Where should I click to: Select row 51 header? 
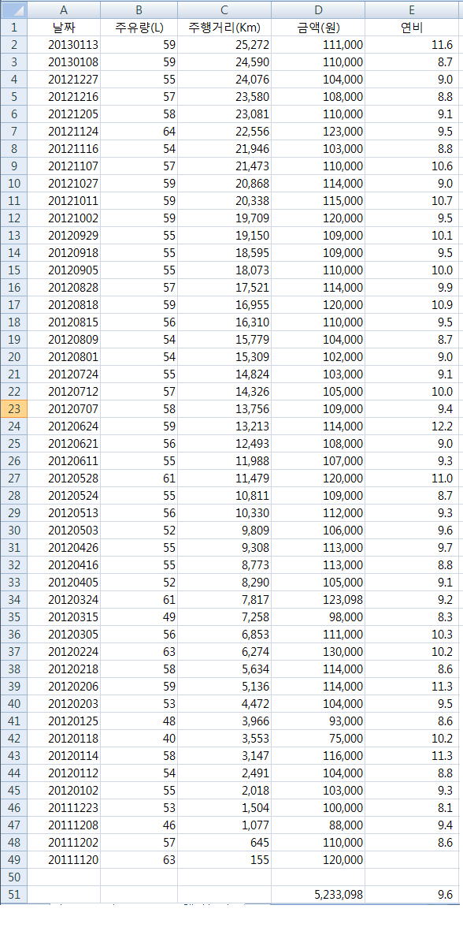coord(14,894)
